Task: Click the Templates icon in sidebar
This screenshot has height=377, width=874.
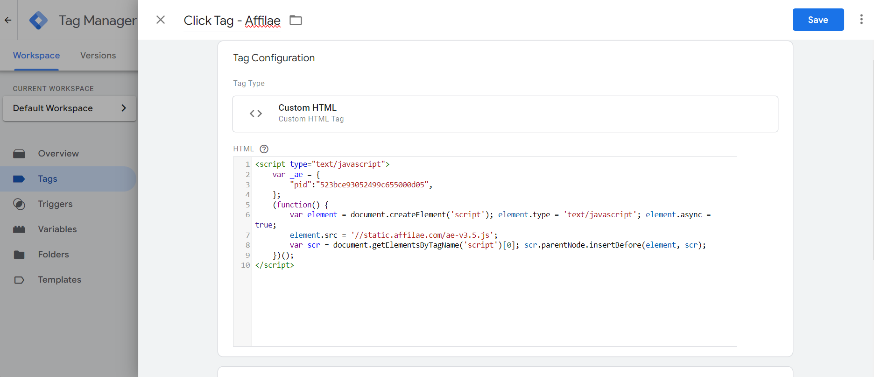Action: point(19,280)
